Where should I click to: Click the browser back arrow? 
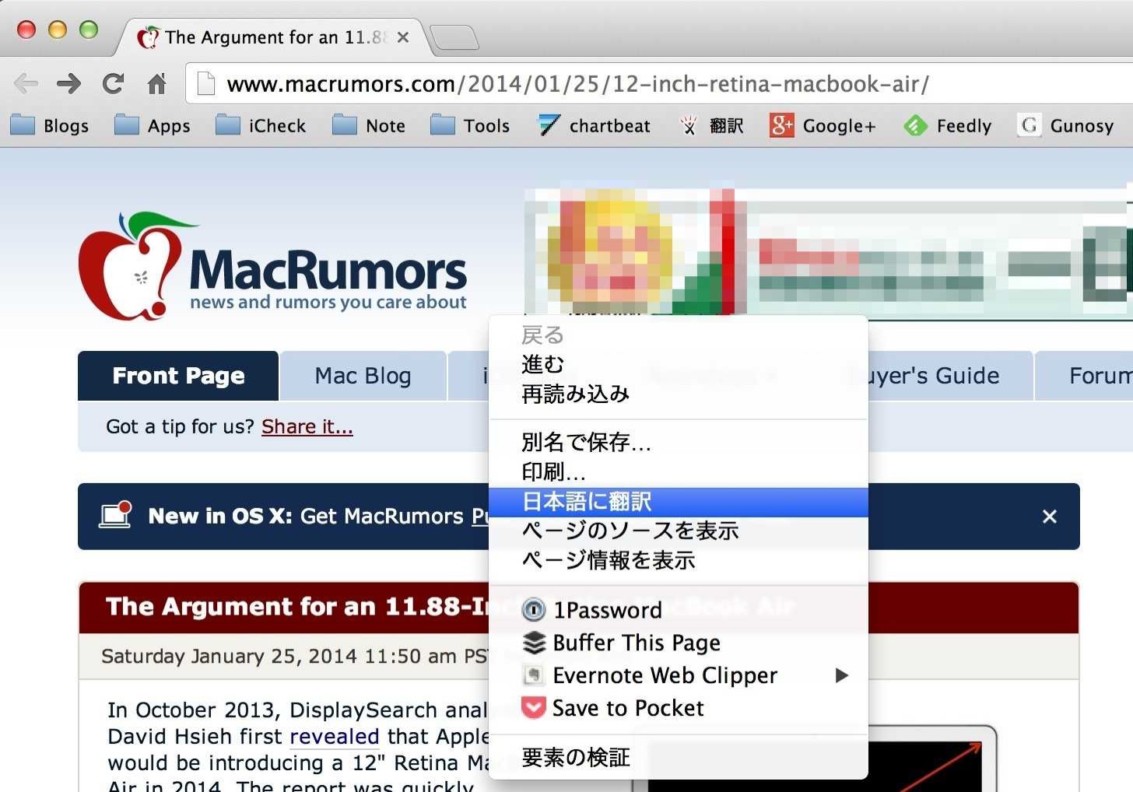26,83
